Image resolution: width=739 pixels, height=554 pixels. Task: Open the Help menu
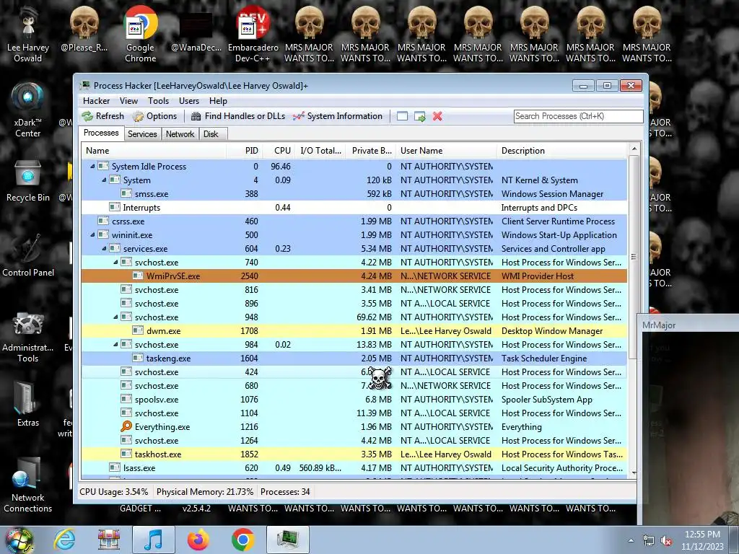(218, 101)
